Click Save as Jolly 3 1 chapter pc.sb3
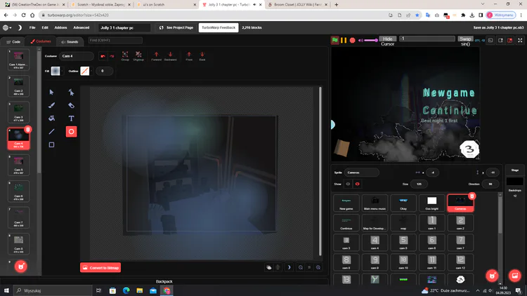 498,27
